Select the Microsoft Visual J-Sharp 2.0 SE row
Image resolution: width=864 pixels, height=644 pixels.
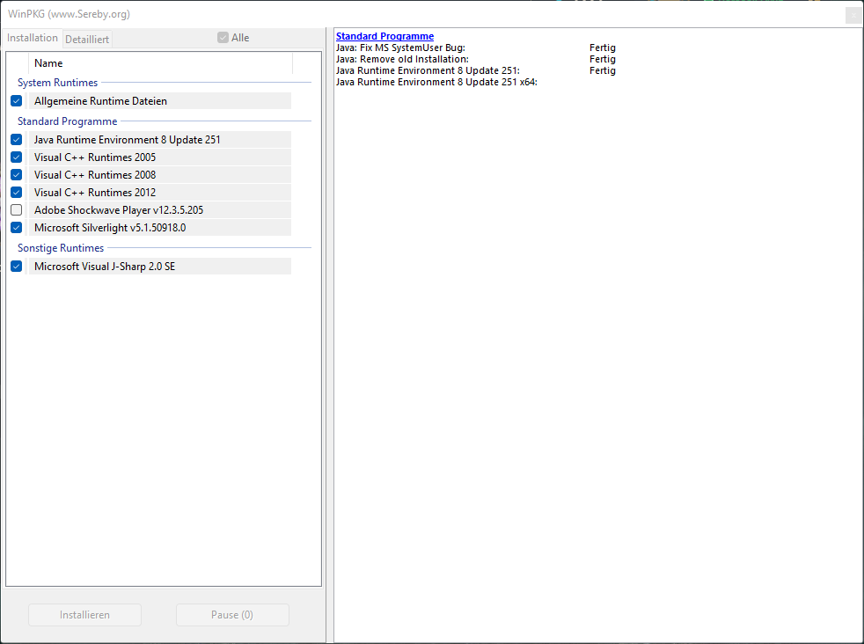[160, 266]
